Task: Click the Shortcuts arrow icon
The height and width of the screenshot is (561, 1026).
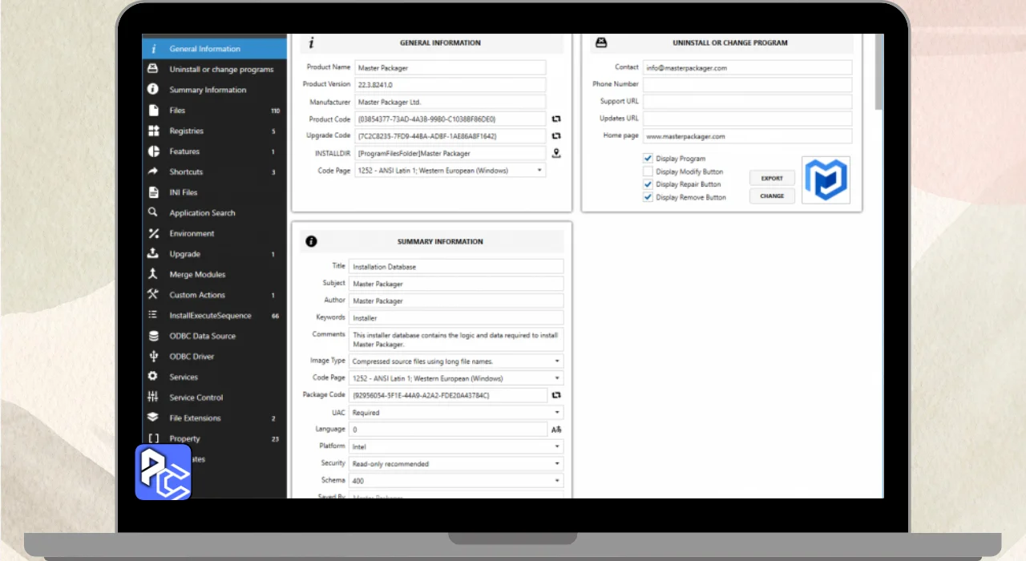Action: coord(153,172)
